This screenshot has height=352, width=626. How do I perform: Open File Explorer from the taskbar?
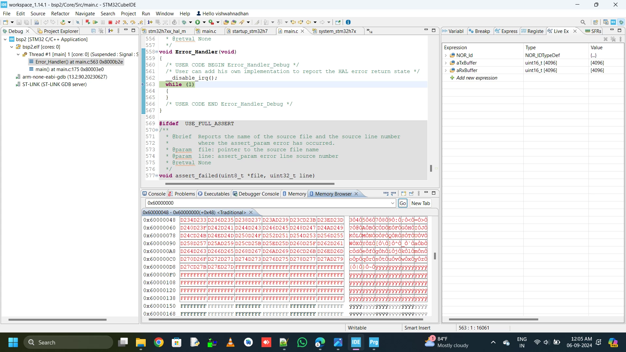point(141,342)
